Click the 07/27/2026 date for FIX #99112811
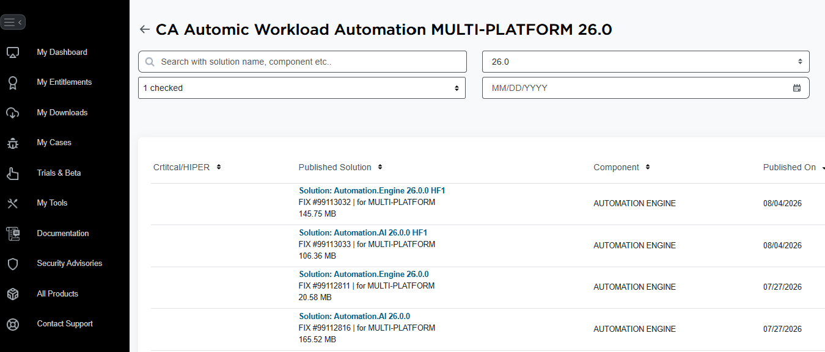The height and width of the screenshot is (352, 825). [x=782, y=287]
